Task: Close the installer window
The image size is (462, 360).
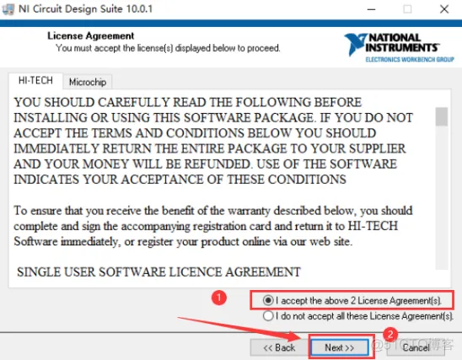Action: click(444, 9)
